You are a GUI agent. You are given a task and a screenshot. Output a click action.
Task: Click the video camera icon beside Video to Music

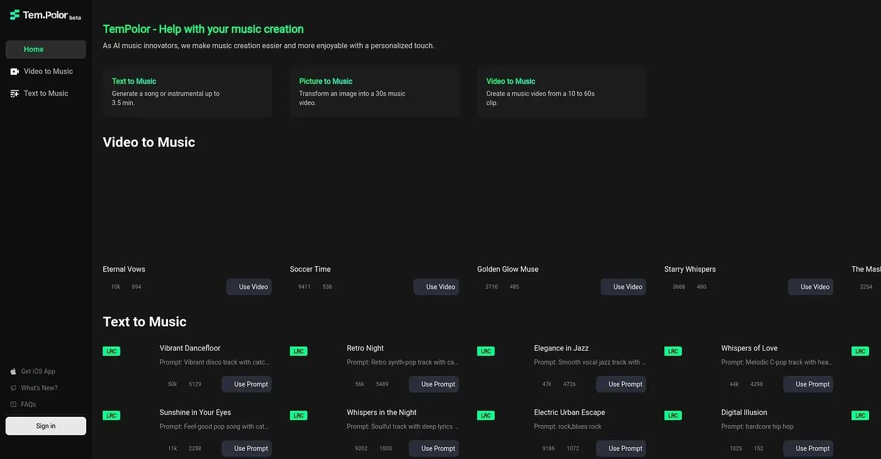14,72
